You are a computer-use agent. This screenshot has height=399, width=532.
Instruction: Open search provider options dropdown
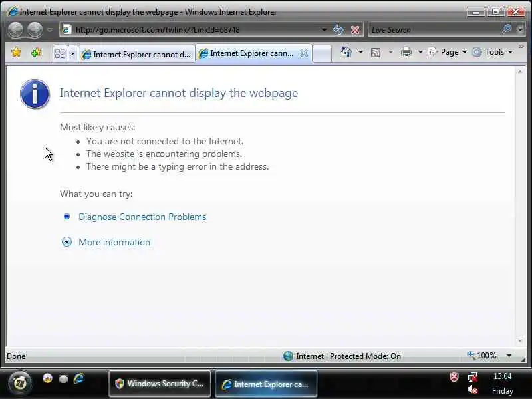tap(520, 30)
